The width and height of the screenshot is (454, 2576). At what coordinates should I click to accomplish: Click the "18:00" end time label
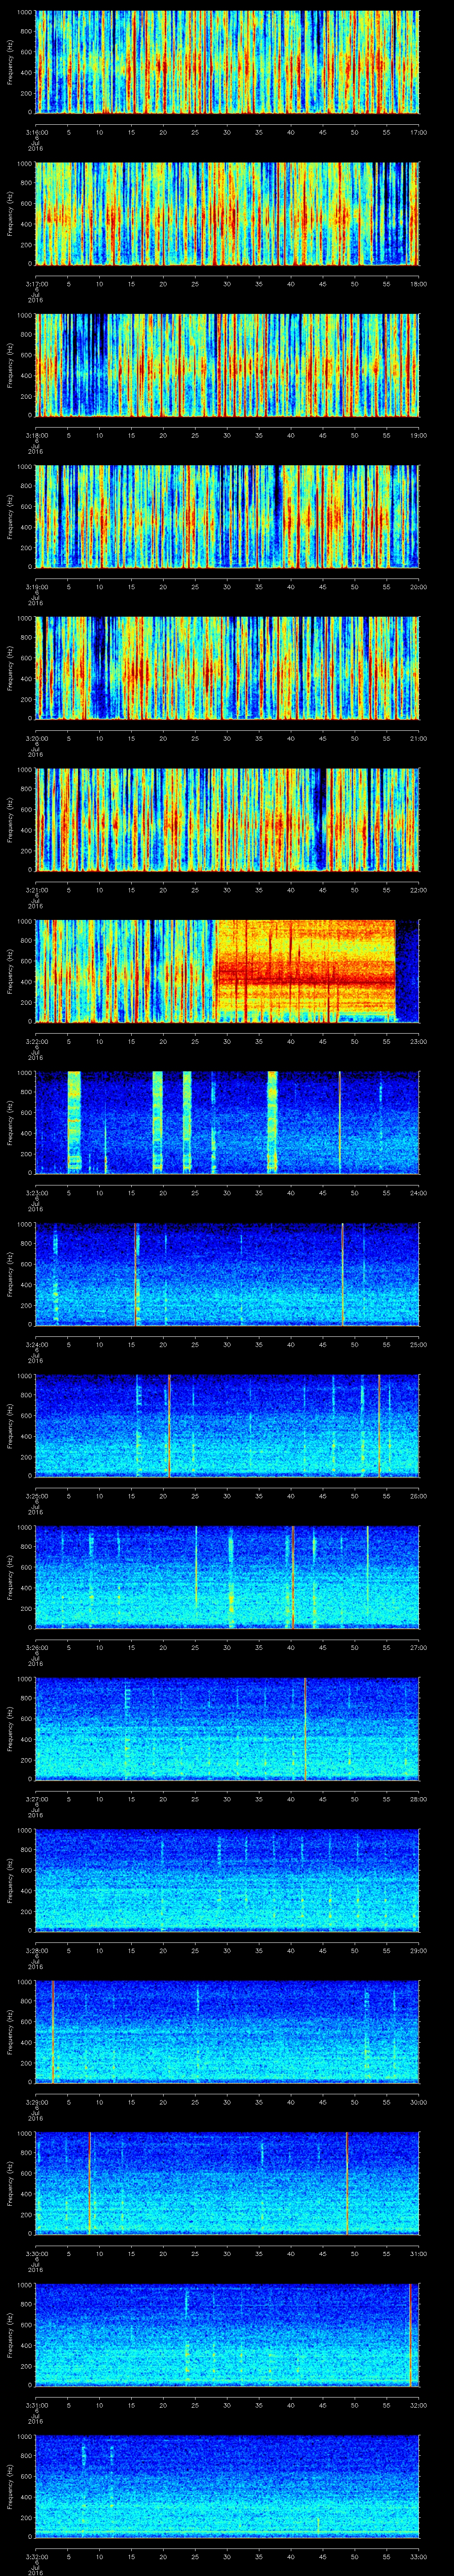418,284
